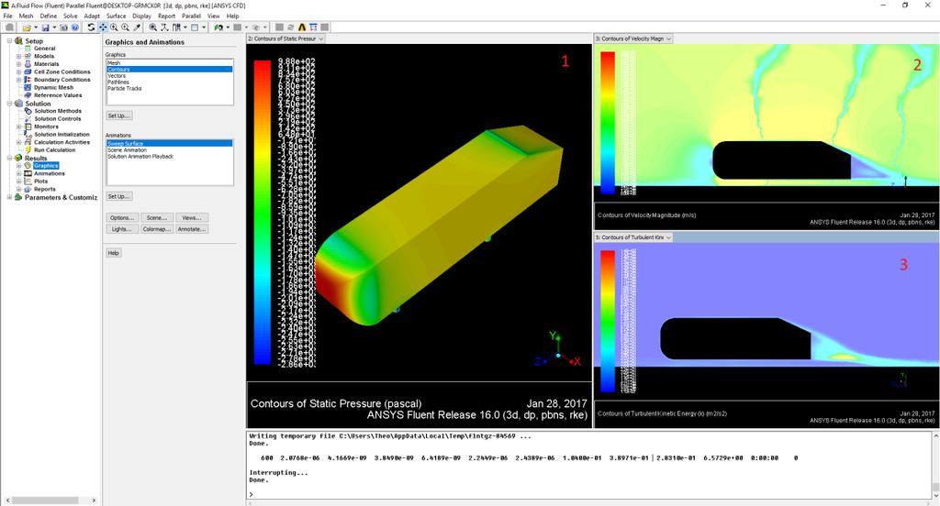Image resolution: width=940 pixels, height=506 pixels.
Task: Open the Display menu
Action: pos(141,16)
